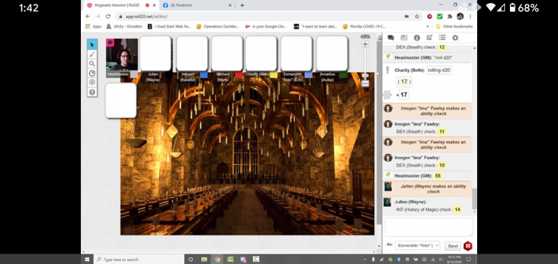Open the Compendium info tab
558x264 pixels.
(x=416, y=38)
